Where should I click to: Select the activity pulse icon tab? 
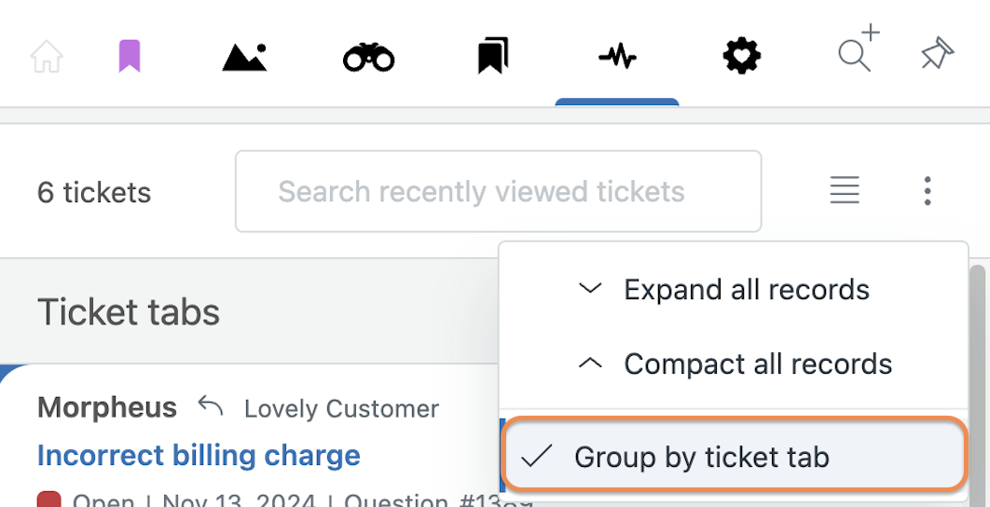(617, 58)
